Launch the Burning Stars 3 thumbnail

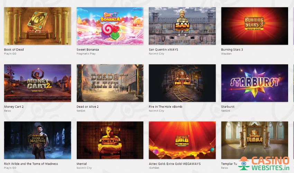click(255, 26)
